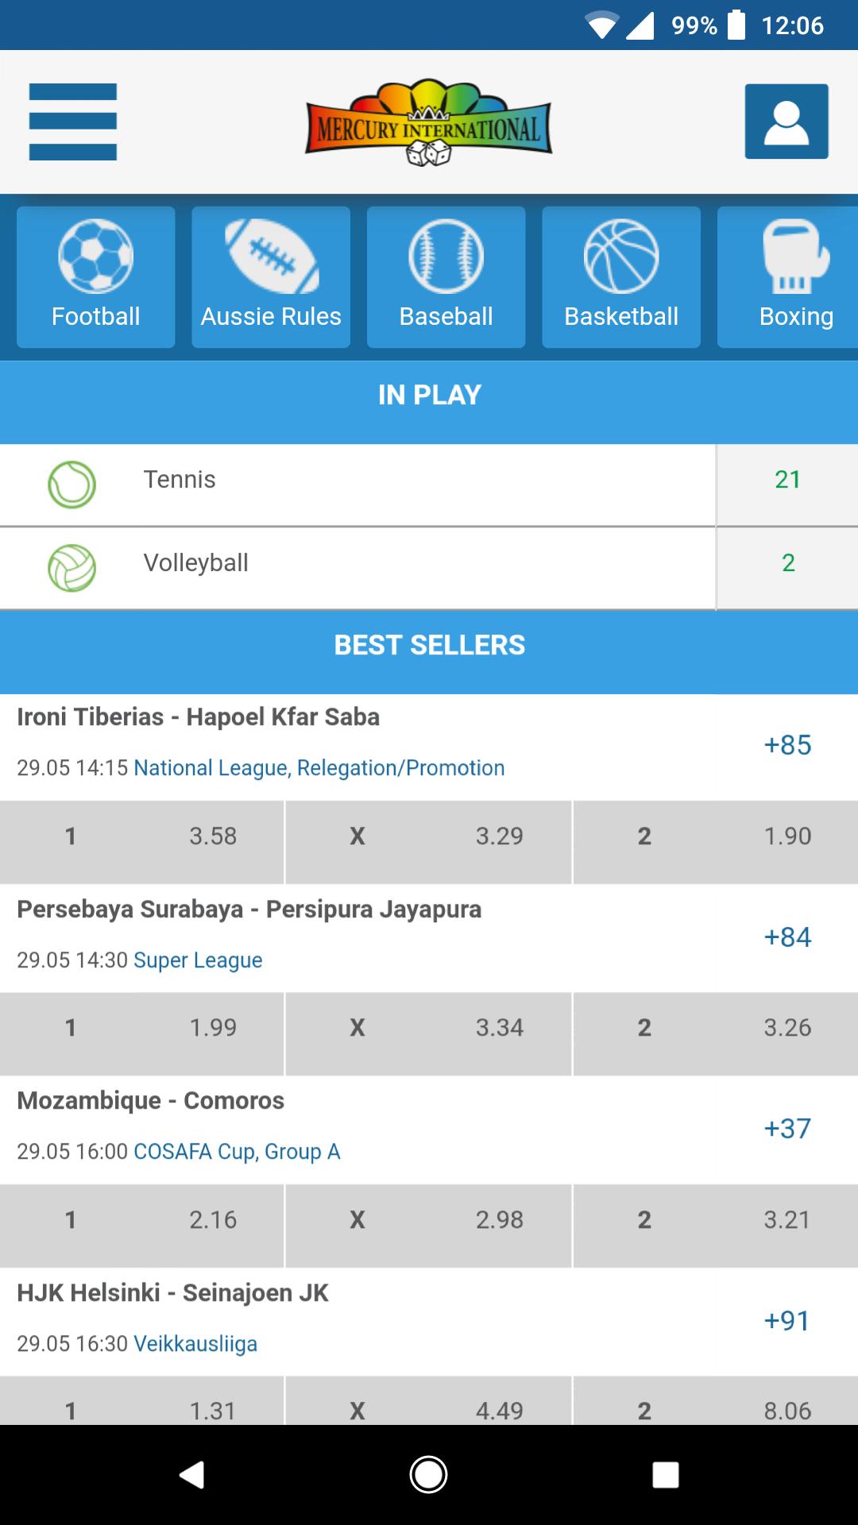Show +37 more markets for Mozambique - Comoros
Screen dimensions: 858x1525
tap(787, 1129)
